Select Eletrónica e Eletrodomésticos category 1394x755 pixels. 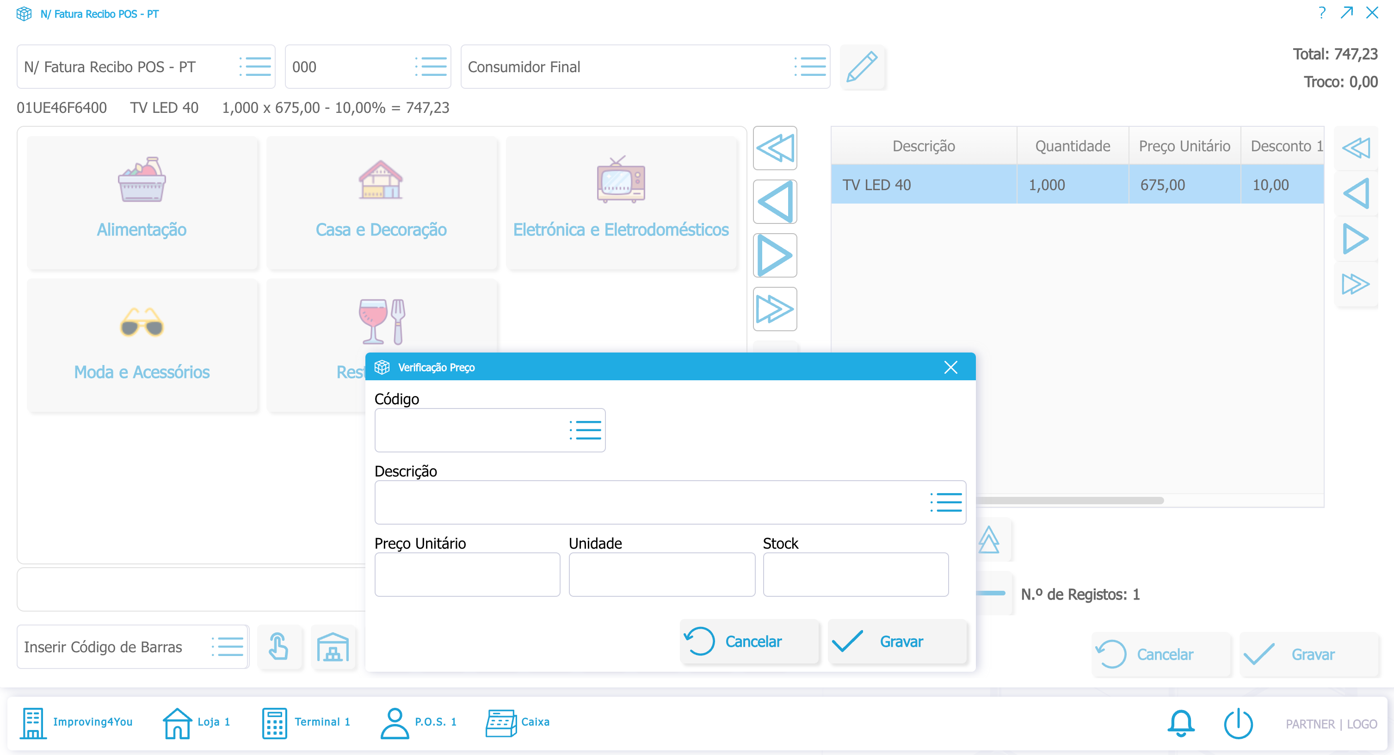click(621, 203)
